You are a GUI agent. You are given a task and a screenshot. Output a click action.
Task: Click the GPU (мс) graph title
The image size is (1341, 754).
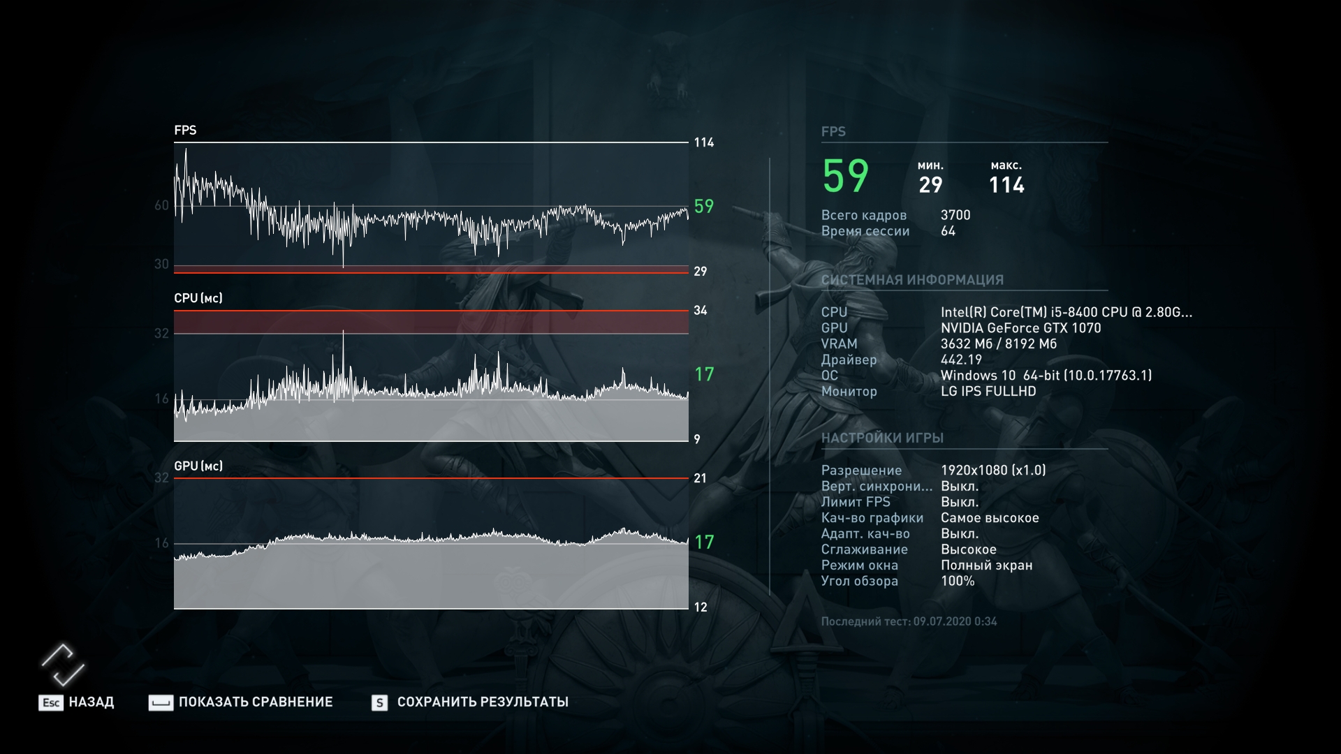[198, 466]
